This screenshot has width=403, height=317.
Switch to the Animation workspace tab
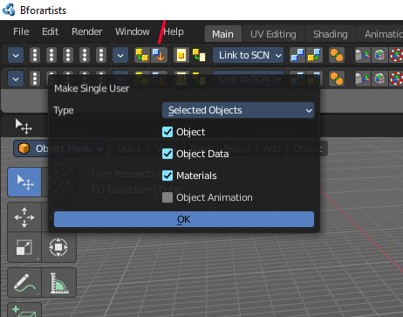[x=380, y=34]
